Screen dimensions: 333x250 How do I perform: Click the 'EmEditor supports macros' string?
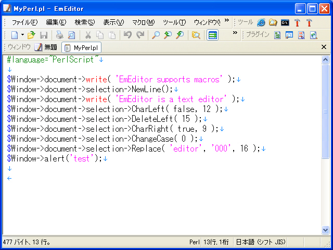pos(169,80)
